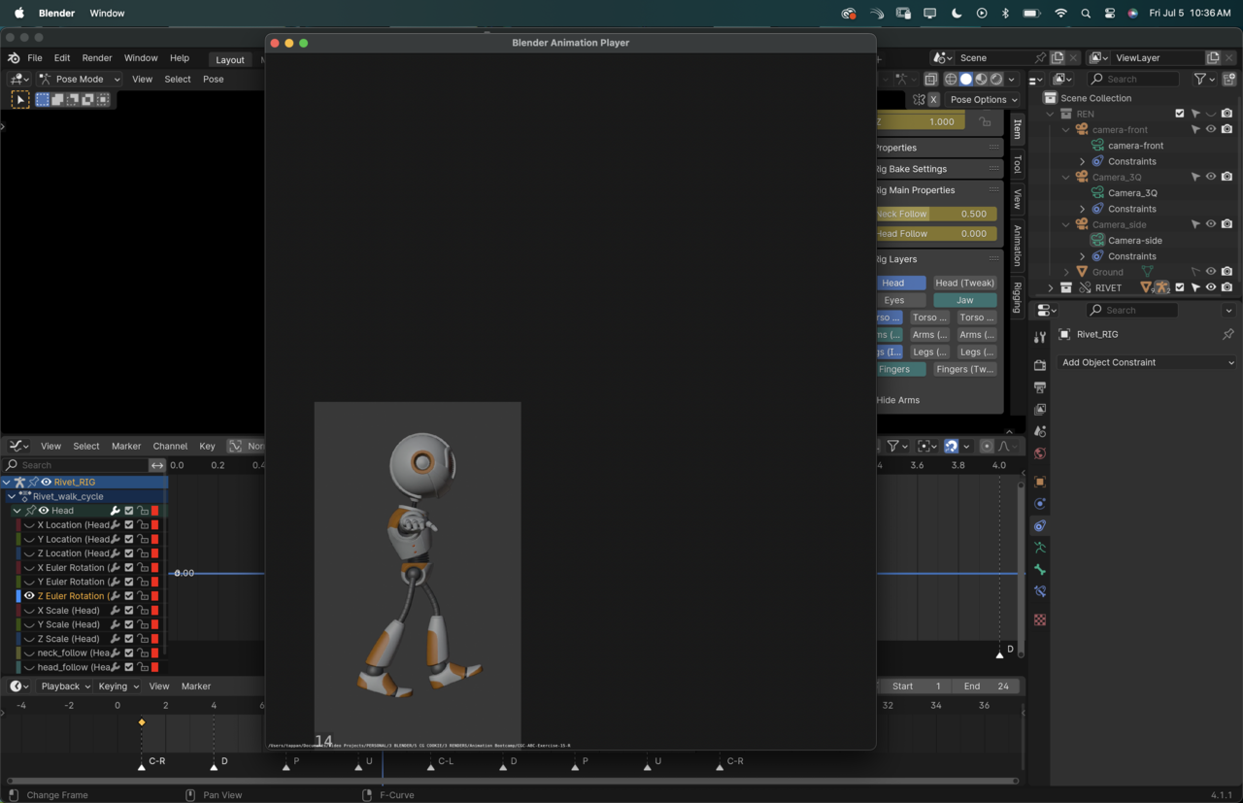
Task: Open the Bone properties tab
Action: click(x=1040, y=570)
